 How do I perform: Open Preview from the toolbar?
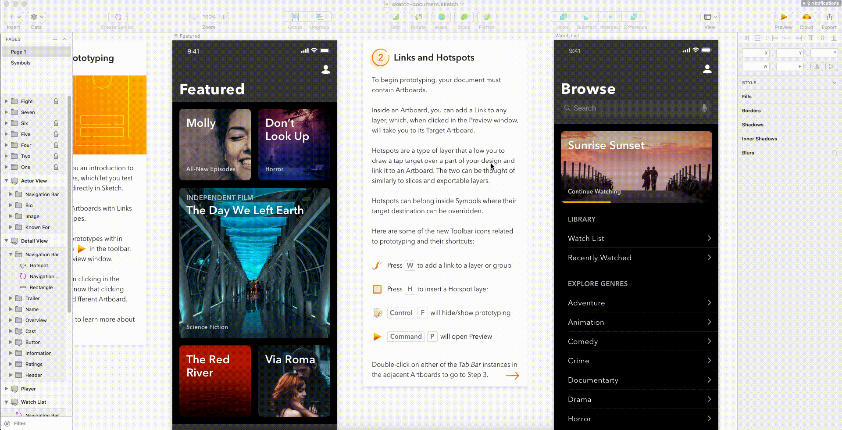(x=783, y=17)
